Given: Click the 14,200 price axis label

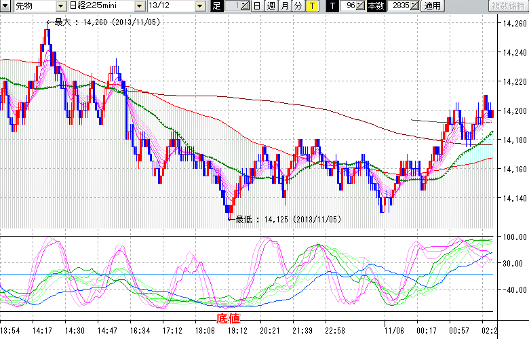Looking at the screenshot, I should [x=512, y=111].
